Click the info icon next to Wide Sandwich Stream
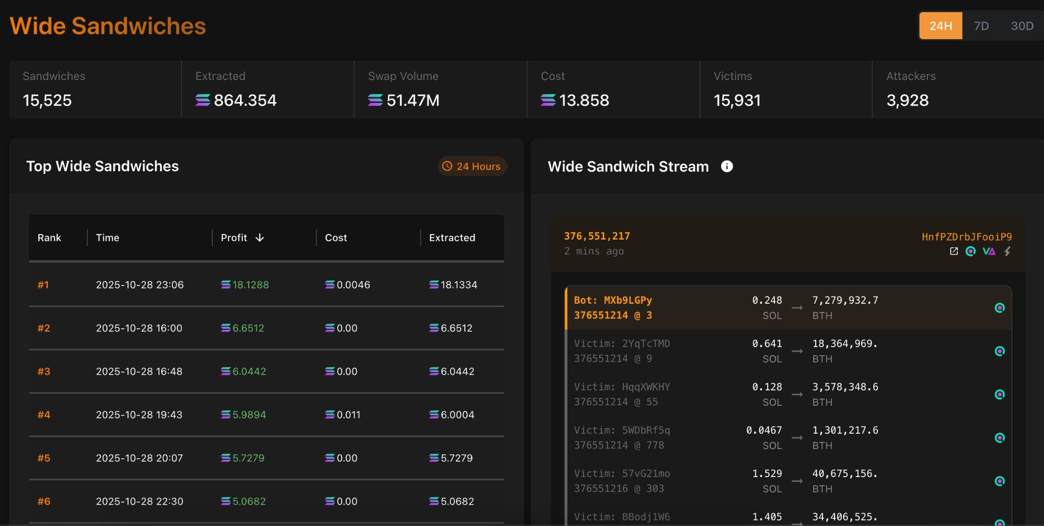The height and width of the screenshot is (526, 1044). 727,166
